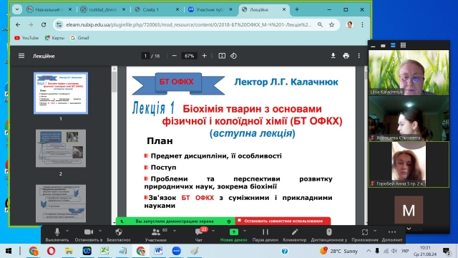Open Opera browser from the taskbar
The height and width of the screenshot is (258, 458).
pyautogui.click(x=51, y=251)
